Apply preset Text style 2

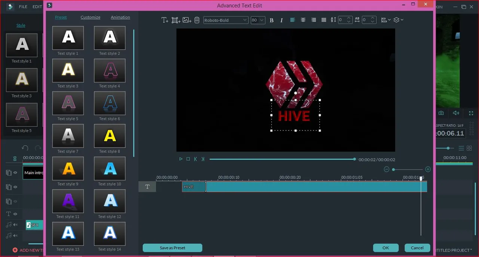point(110,38)
